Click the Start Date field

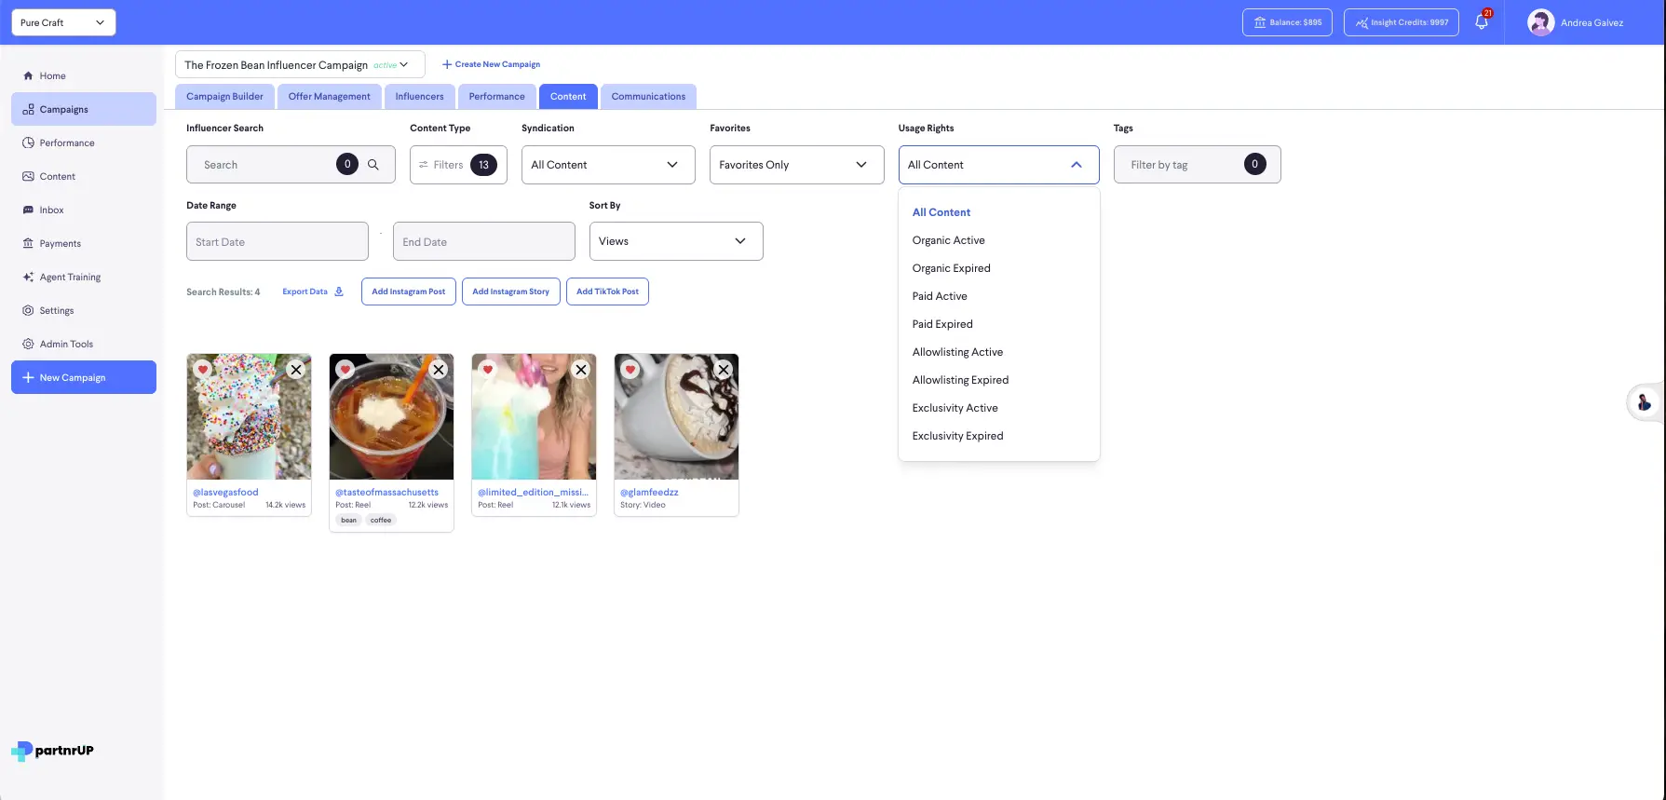coord(278,241)
